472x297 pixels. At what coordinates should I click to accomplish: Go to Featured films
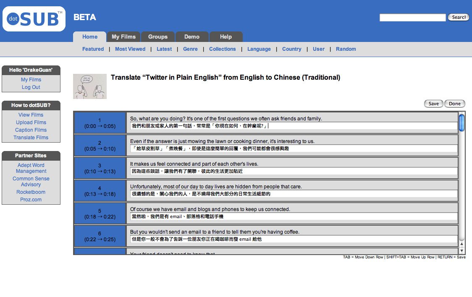[x=93, y=49]
